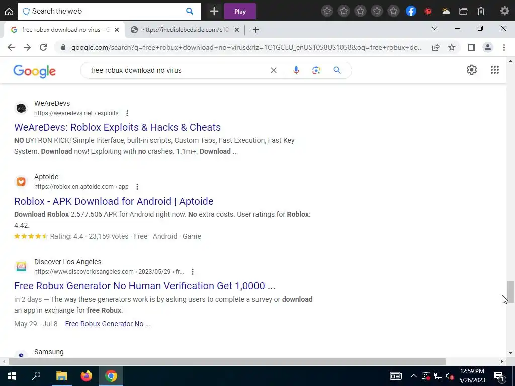Click the Google search query field

[x=178, y=70]
